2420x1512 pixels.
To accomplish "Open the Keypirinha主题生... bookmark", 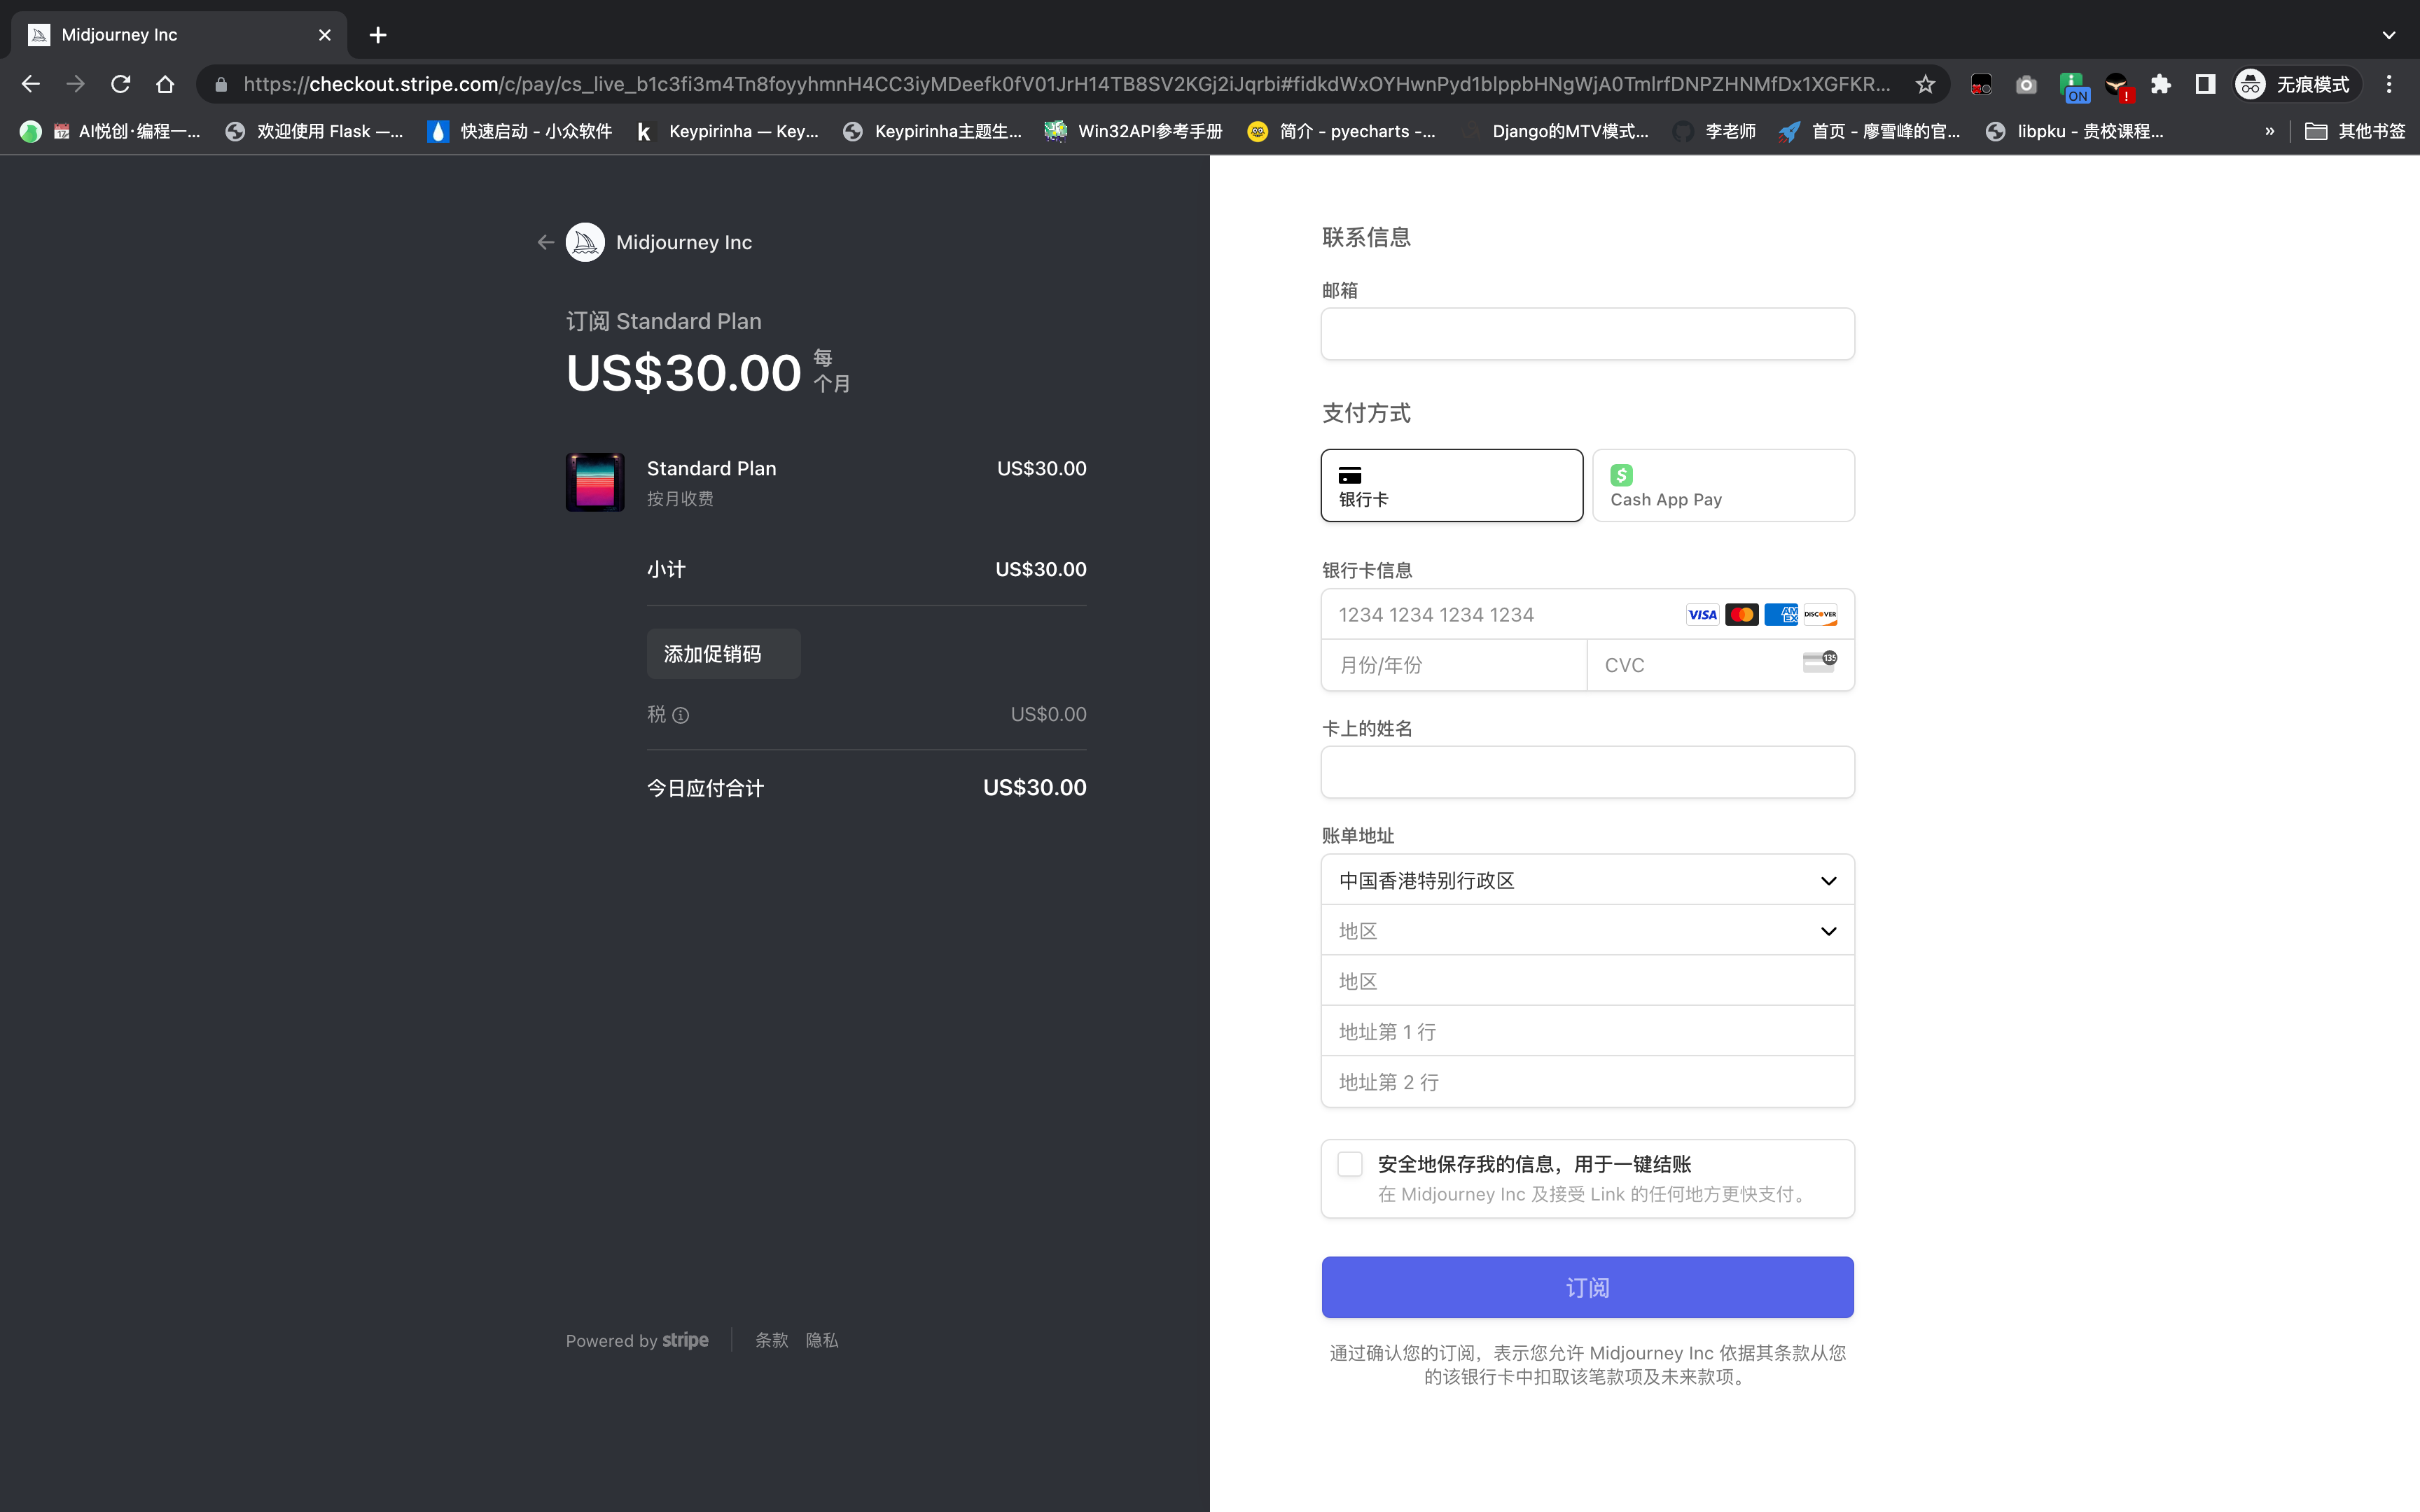I will (932, 131).
